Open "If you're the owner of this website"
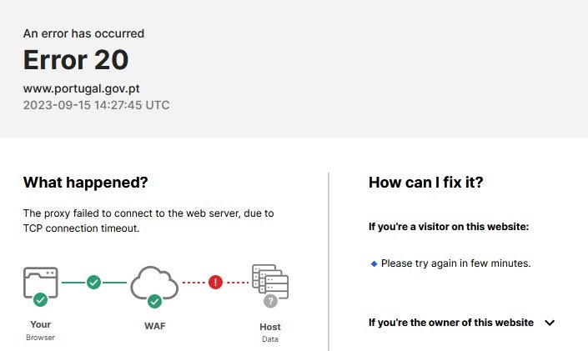Image resolution: width=588 pixels, height=351 pixels. [x=451, y=323]
